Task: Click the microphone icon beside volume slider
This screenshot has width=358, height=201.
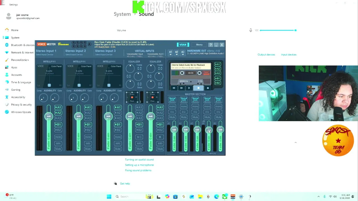Action: [251, 30]
